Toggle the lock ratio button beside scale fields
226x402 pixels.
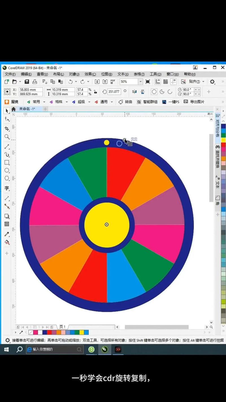coord(95,92)
